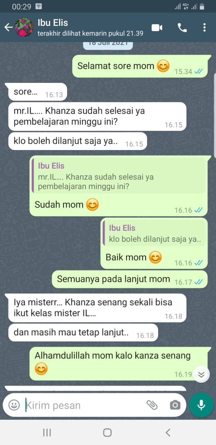Go back using the header arrow
216x445 pixels.
[x=8, y=27]
